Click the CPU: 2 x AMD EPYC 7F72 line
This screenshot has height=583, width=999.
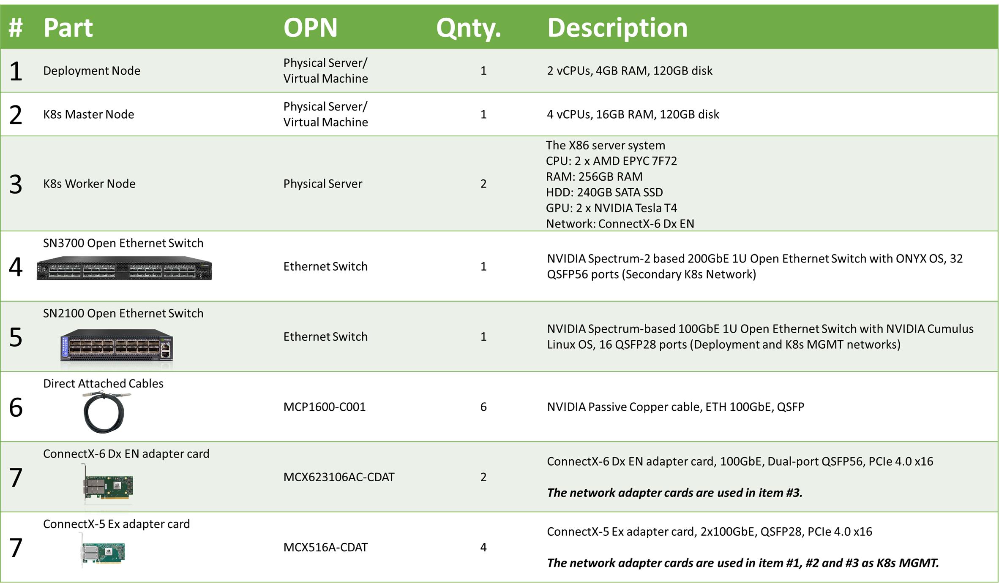[x=611, y=161]
